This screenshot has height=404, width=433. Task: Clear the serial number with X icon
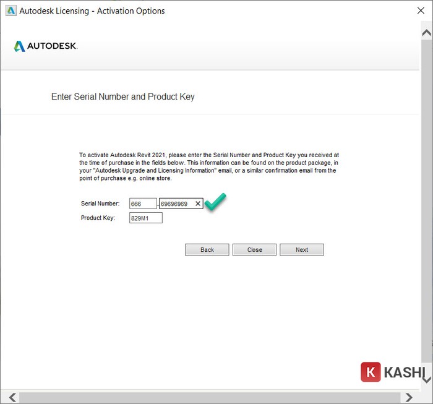[197, 204]
